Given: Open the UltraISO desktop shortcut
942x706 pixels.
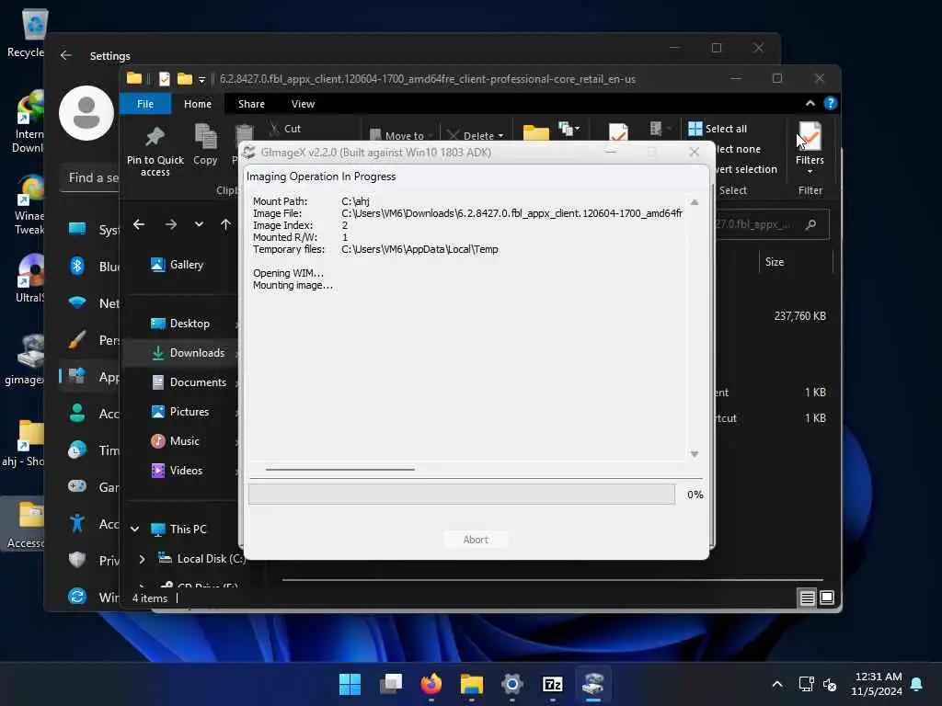Looking at the screenshot, I should [x=29, y=278].
